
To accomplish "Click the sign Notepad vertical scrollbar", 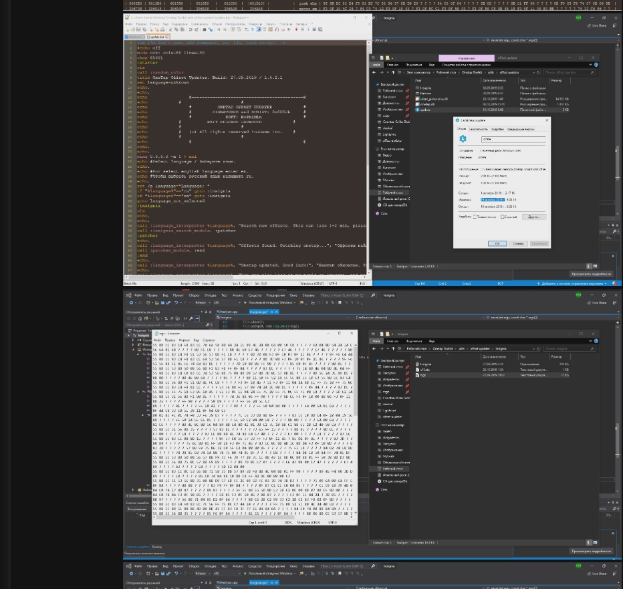I will (x=355, y=429).
